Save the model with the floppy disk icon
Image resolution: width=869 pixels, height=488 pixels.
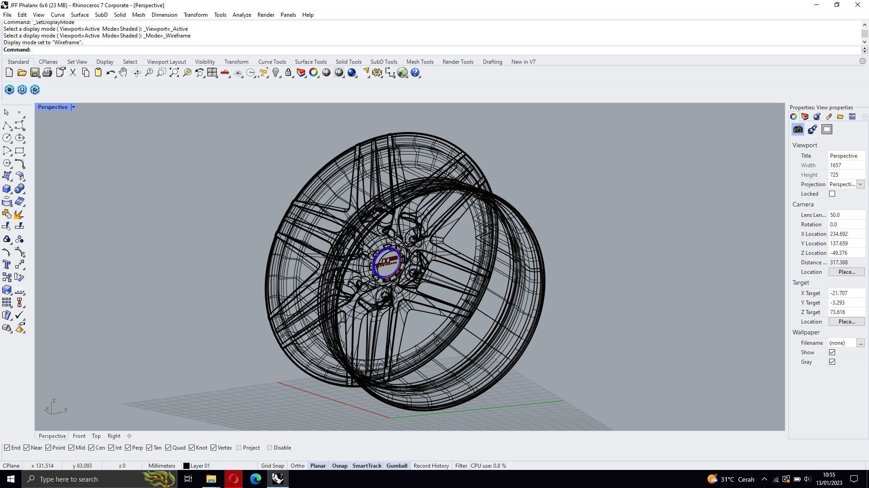pyautogui.click(x=34, y=73)
